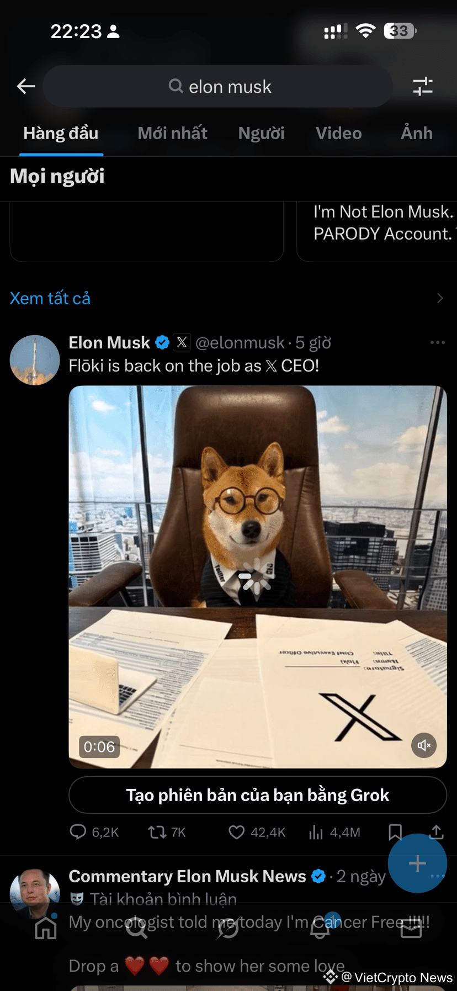Expand 'Xem tất cả' with the chevron arrow

(x=440, y=298)
